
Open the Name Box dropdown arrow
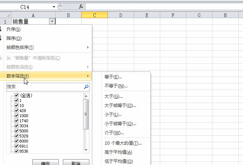click(x=54, y=7)
